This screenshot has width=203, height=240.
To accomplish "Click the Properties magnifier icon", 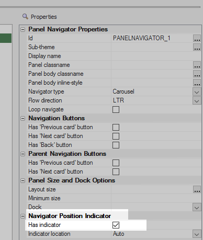I will [x=25, y=17].
